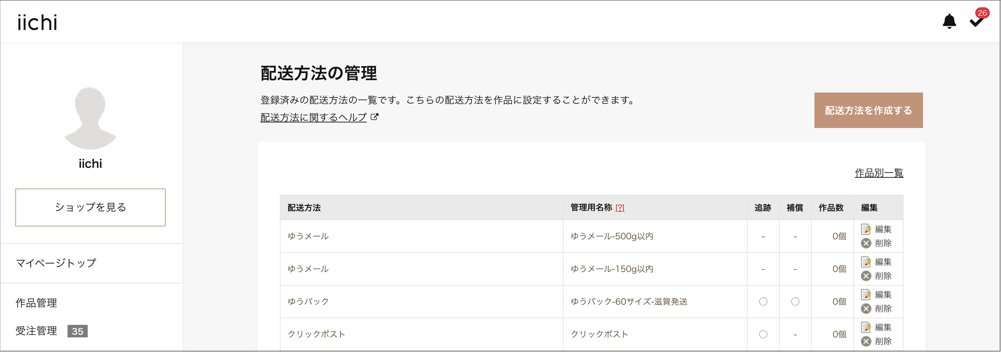1001x352 pixels.
Task: Open the notification bell icon
Action: coord(949,21)
